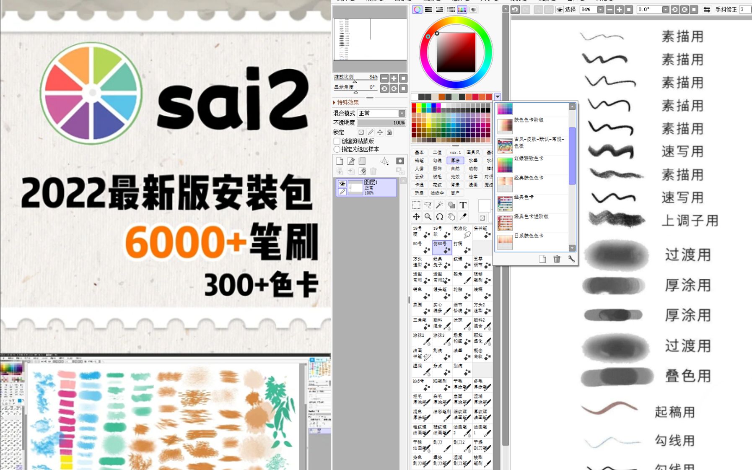
Task: Click the trash button under the color cards
Action: (x=557, y=259)
